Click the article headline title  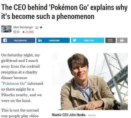coord(64,12)
